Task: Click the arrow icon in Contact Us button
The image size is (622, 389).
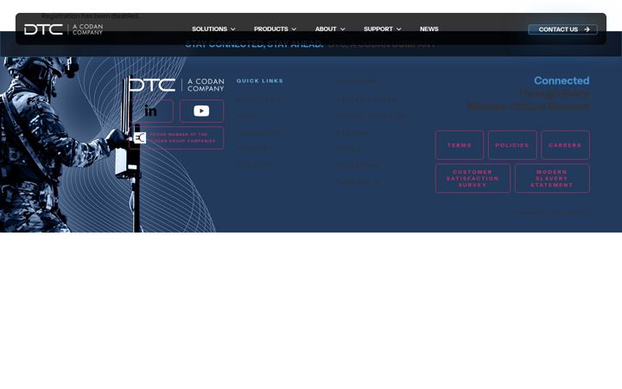Action: point(587,29)
